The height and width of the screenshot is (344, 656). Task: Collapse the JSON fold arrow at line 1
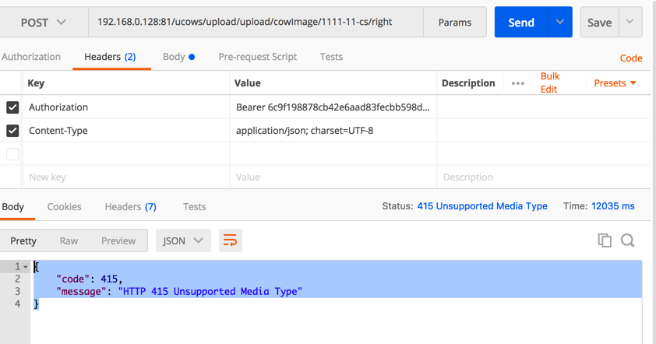26,267
